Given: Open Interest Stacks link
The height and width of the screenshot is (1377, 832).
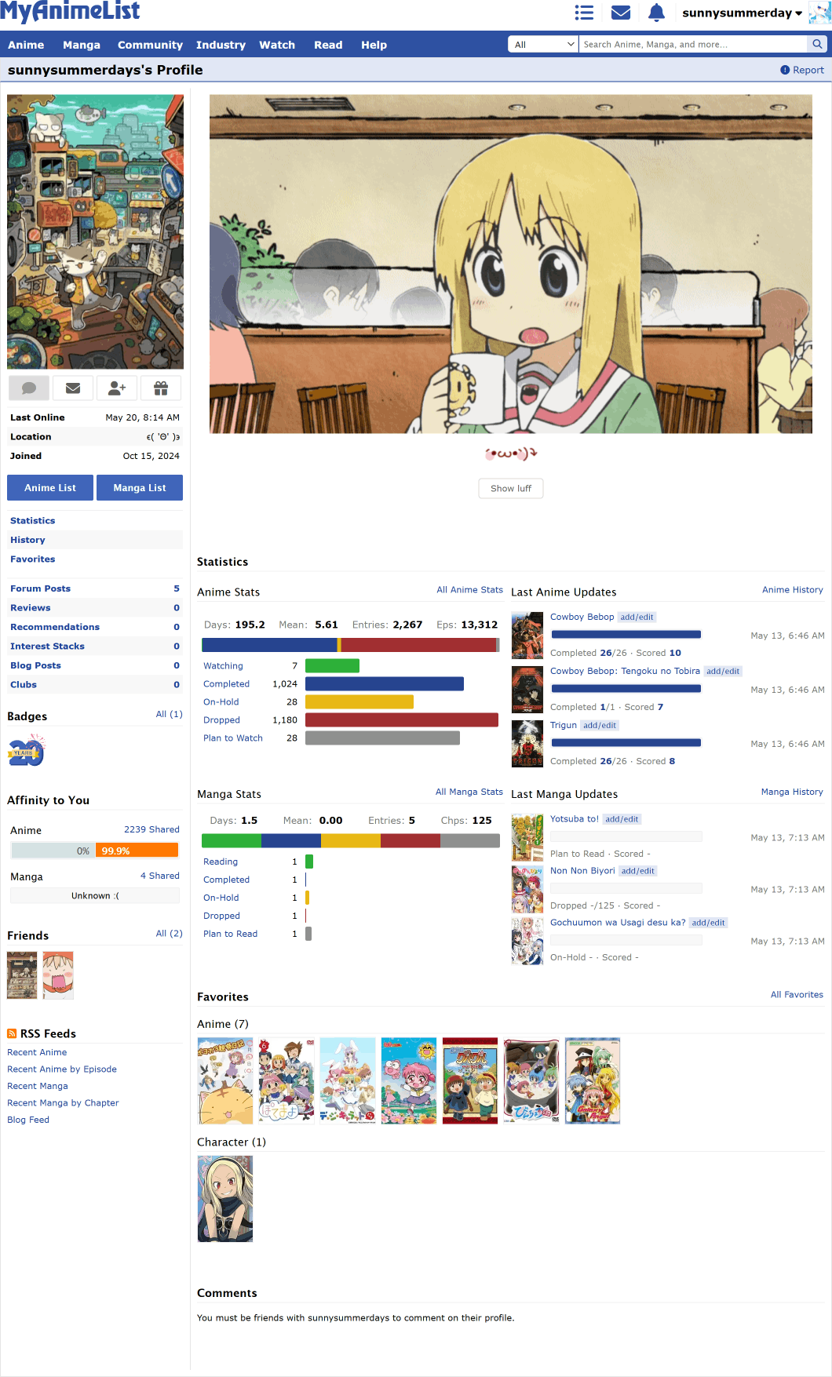Looking at the screenshot, I should click(47, 646).
